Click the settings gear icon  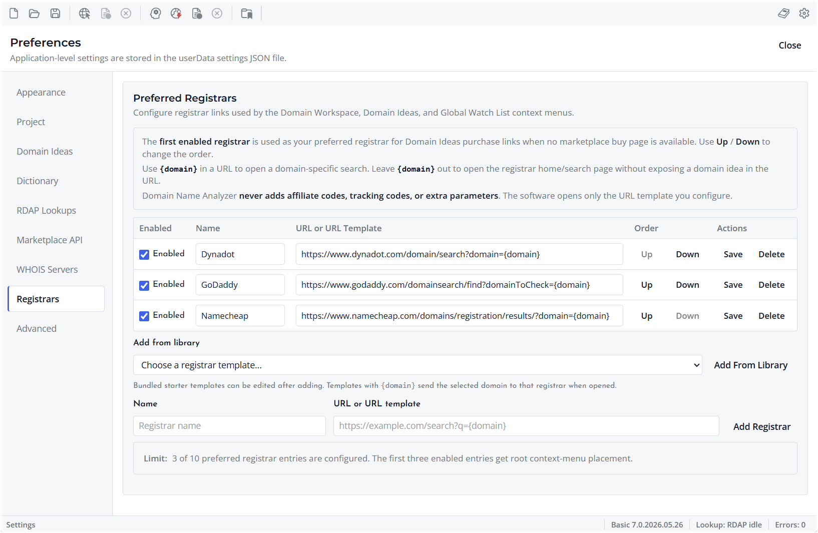(804, 14)
